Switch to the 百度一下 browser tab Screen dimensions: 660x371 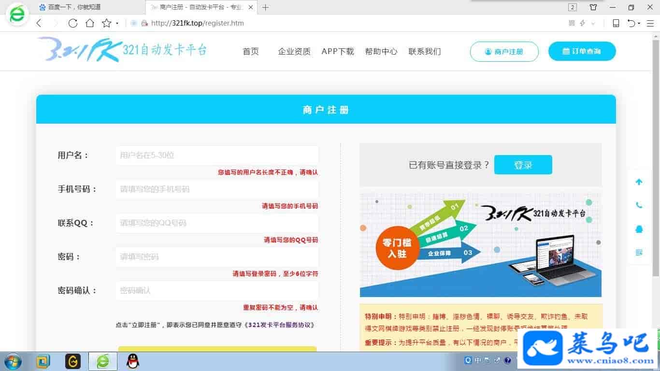click(77, 7)
